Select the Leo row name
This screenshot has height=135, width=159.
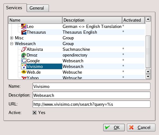pyautogui.click(x=30, y=26)
